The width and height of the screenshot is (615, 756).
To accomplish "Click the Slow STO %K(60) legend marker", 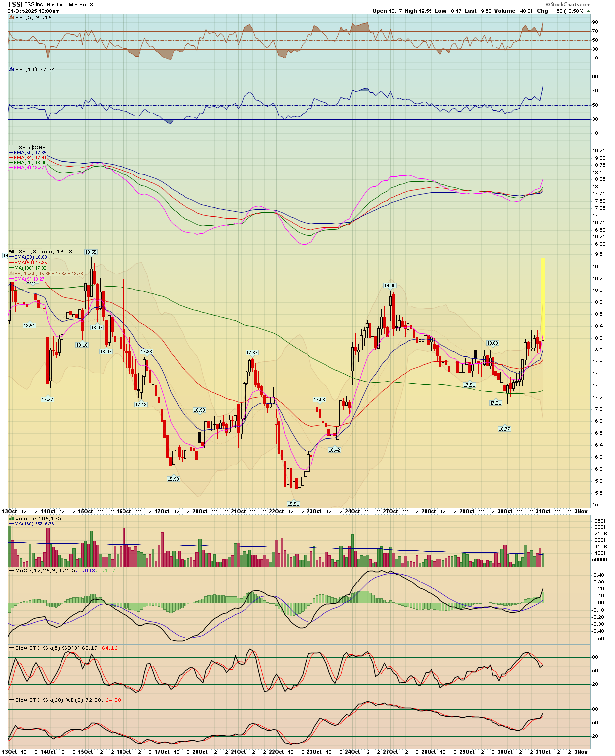I will pyautogui.click(x=12, y=700).
